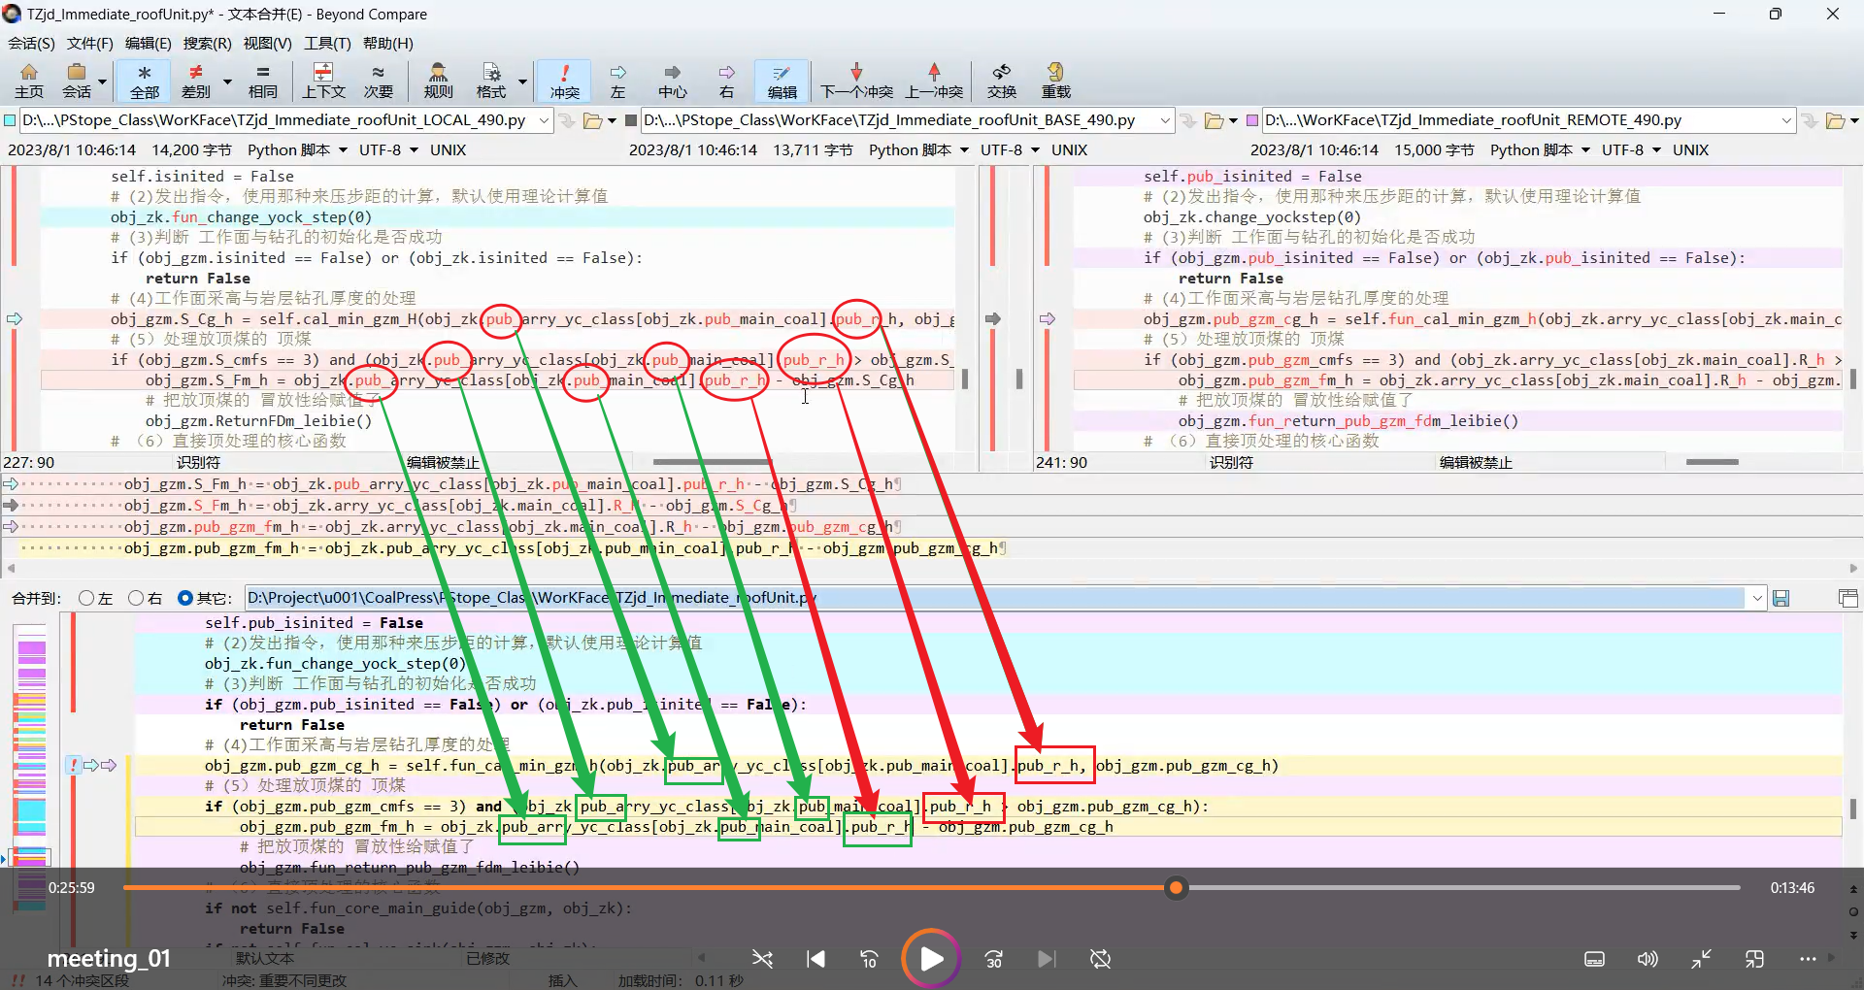The image size is (1864, 990).
Task: Toggle 编辑 (Edit) mode icon
Action: 782,81
